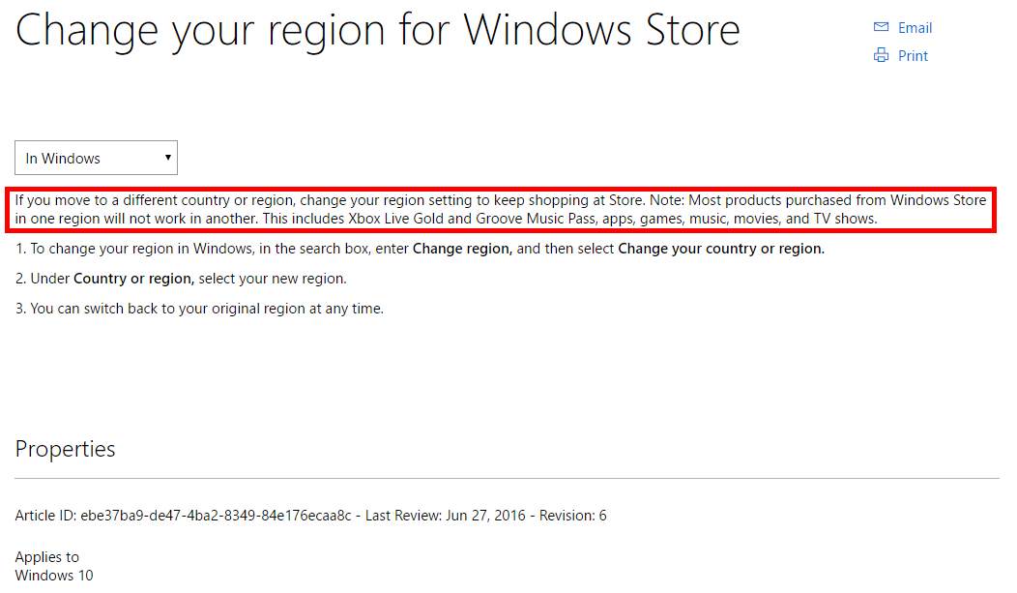The width and height of the screenshot is (1017, 593).
Task: Expand the dropdown arrow beside In Windows
Action: [x=167, y=158]
